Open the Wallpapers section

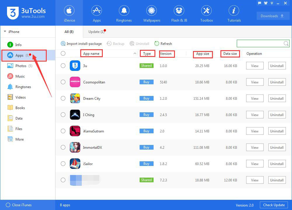(152, 14)
